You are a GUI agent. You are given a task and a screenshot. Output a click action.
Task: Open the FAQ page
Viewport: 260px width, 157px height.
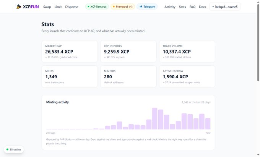(192, 7)
